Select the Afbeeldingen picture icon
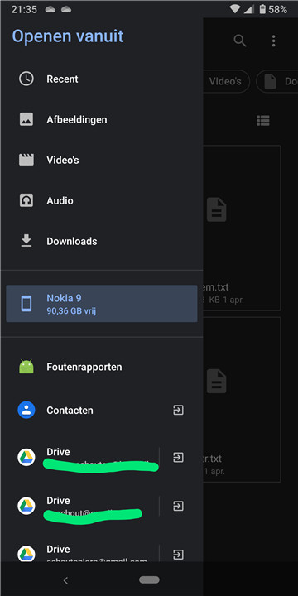 (26, 119)
